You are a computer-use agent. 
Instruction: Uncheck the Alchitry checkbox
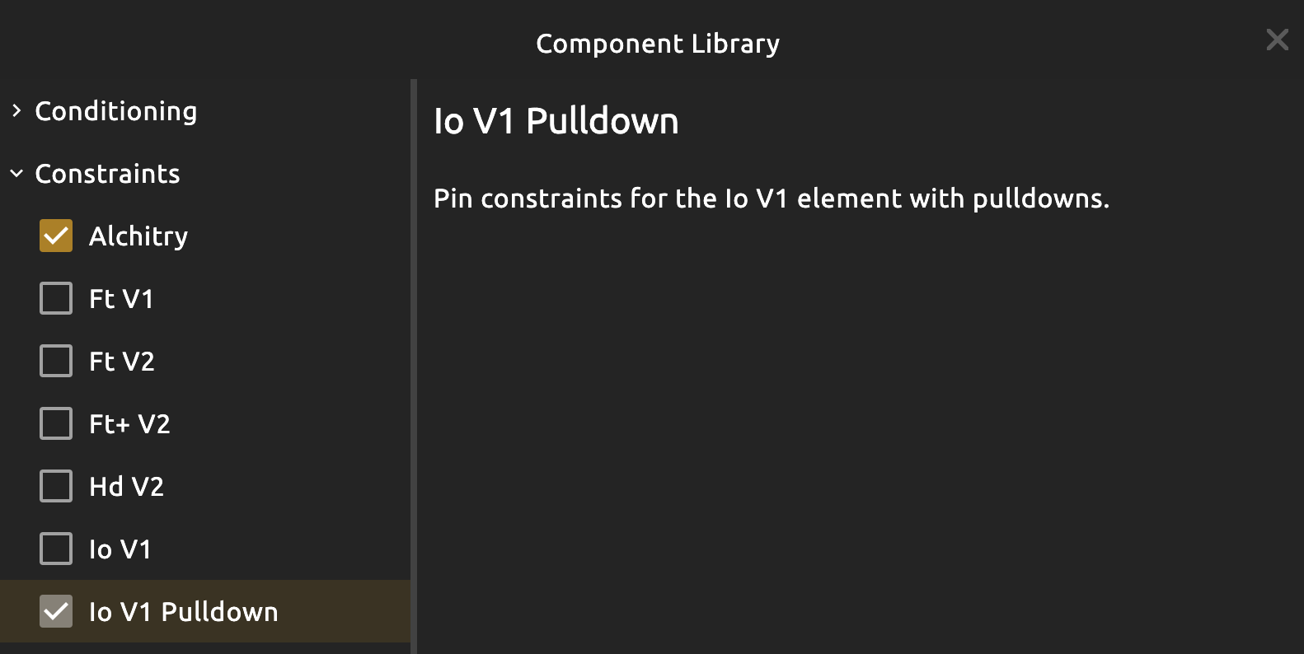coord(56,236)
